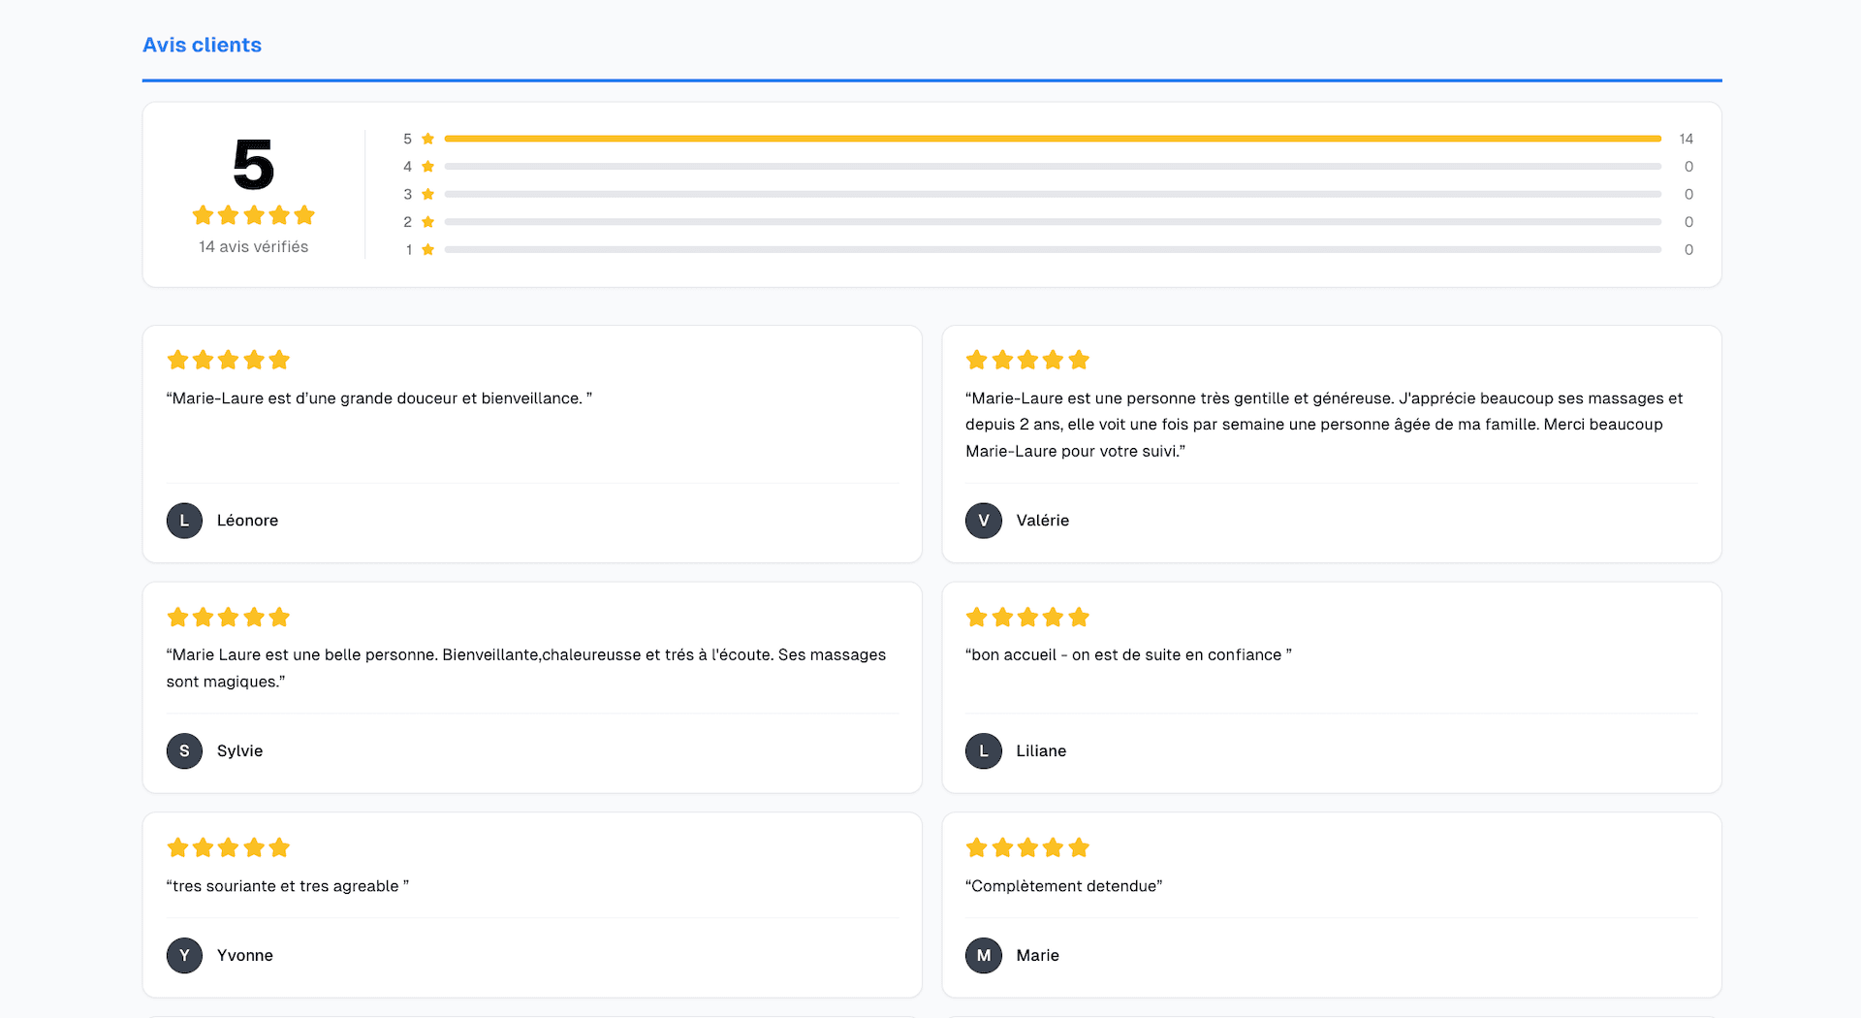
Task: Click Valérie's V avatar icon
Action: pos(984,521)
